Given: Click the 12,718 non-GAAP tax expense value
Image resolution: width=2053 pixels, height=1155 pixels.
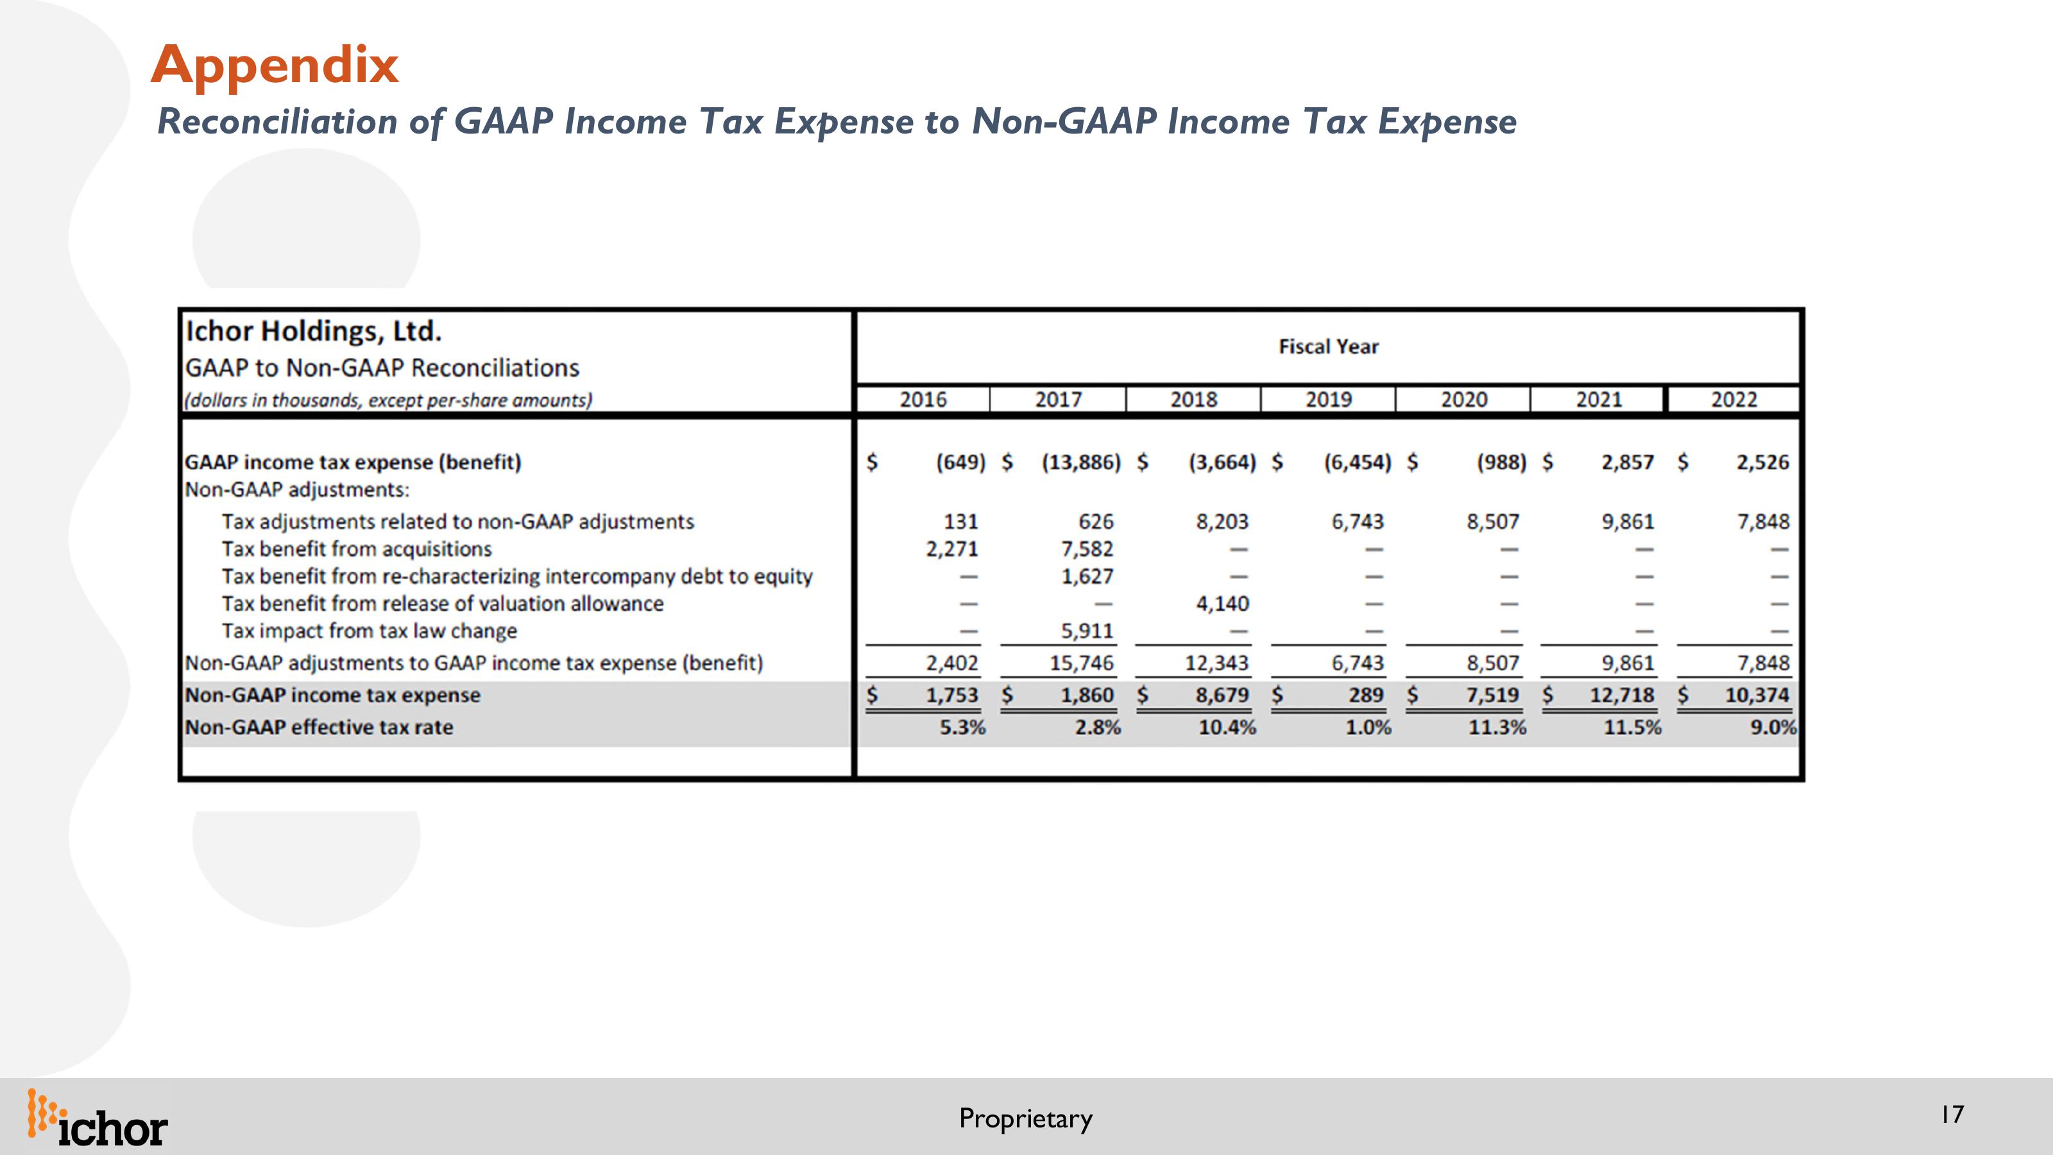Looking at the screenshot, I should click(x=1623, y=695).
